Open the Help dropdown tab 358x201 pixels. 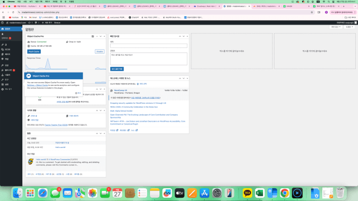point(349,27)
